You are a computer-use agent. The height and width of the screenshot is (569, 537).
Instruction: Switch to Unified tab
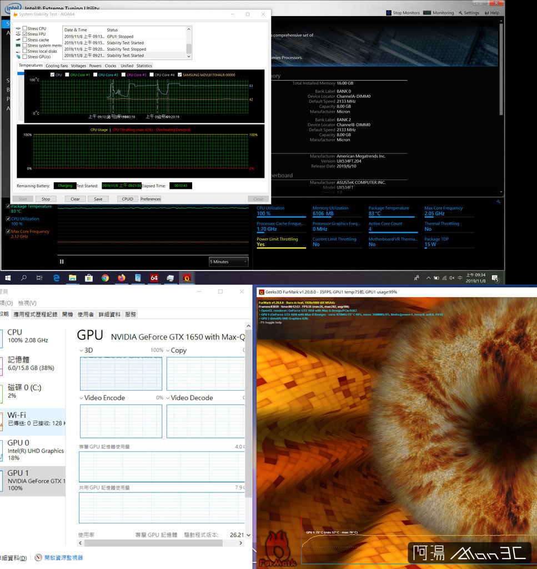[x=127, y=66]
